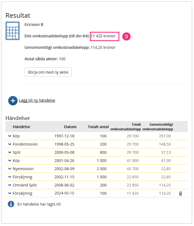The image size is (194, 226).
Task: Click the blue calculator icon
Action: pos(13,31)
